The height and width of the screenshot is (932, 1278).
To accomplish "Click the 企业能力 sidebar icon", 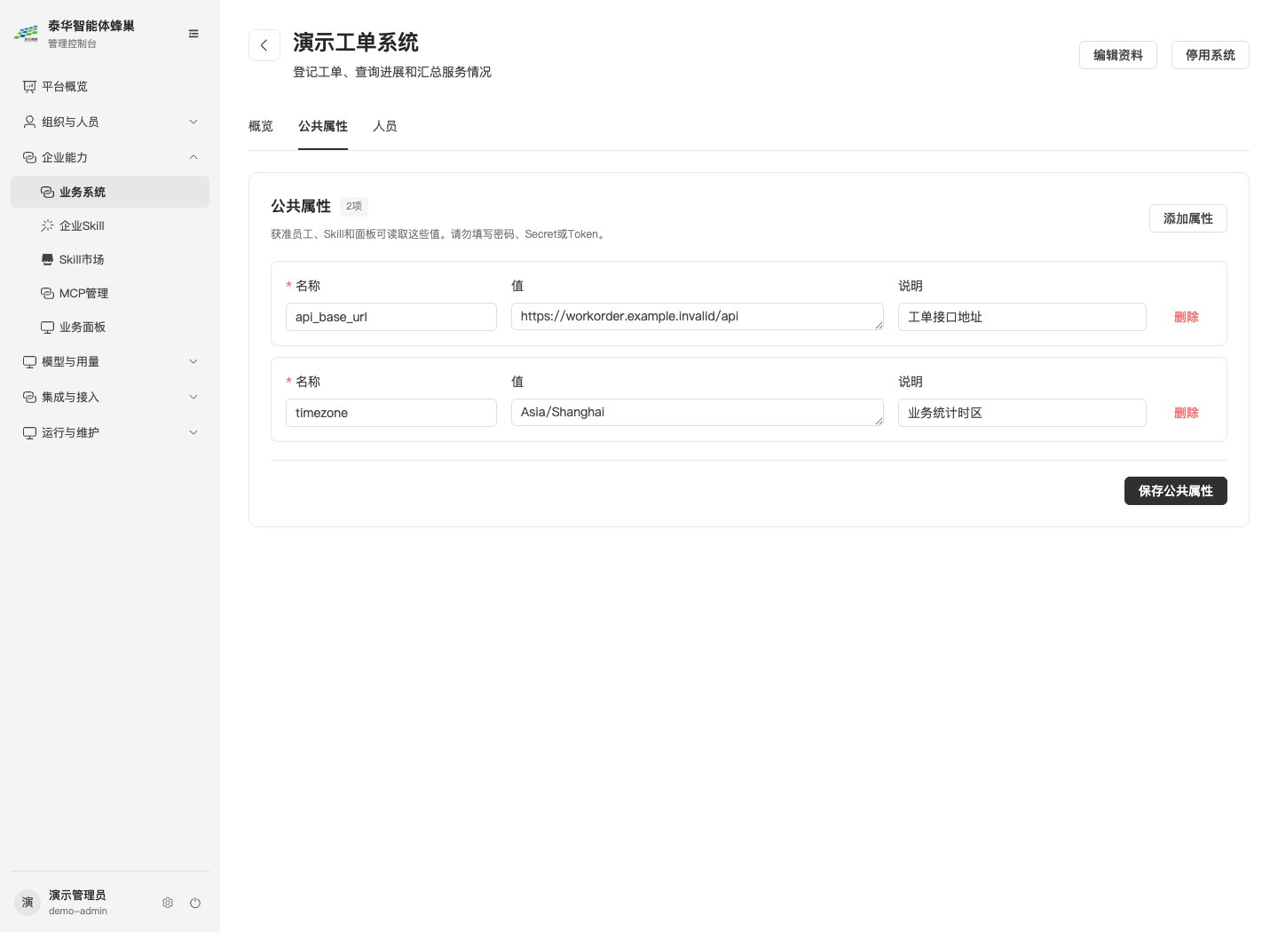I will (29, 157).
